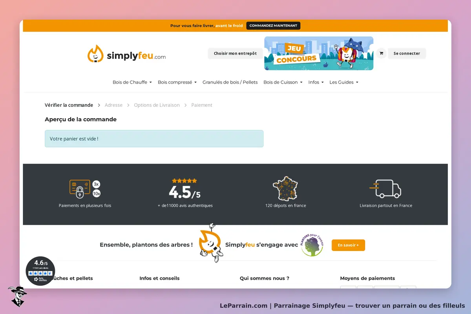Select the Vérifier la commande step
The width and height of the screenshot is (471, 314).
click(x=69, y=105)
